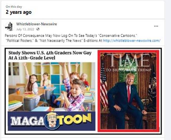Open the TIME magazine cover image
Viewport: 171px width, 140px height.
point(129,91)
